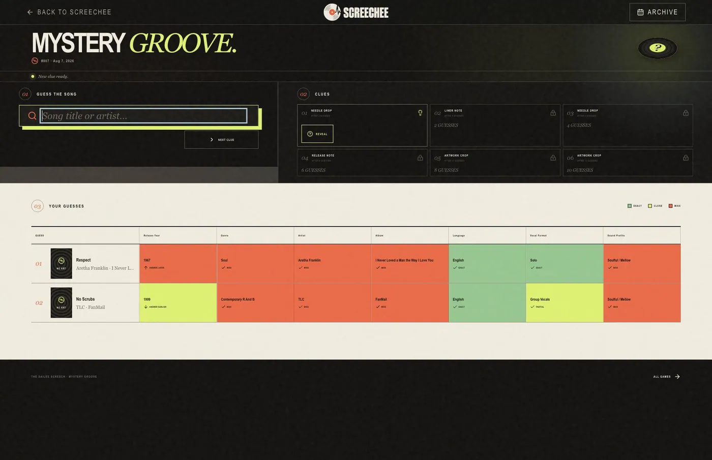Focus the Song title or artist field

point(143,116)
